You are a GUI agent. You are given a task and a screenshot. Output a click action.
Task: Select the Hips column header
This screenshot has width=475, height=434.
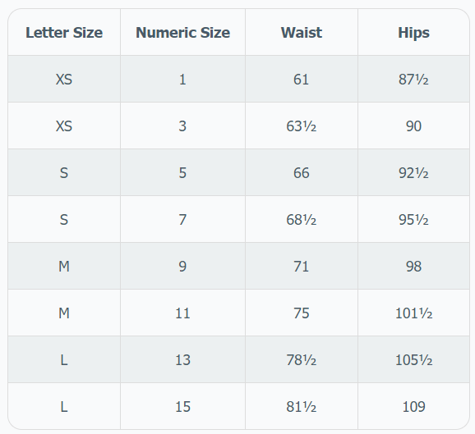pyautogui.click(x=413, y=32)
